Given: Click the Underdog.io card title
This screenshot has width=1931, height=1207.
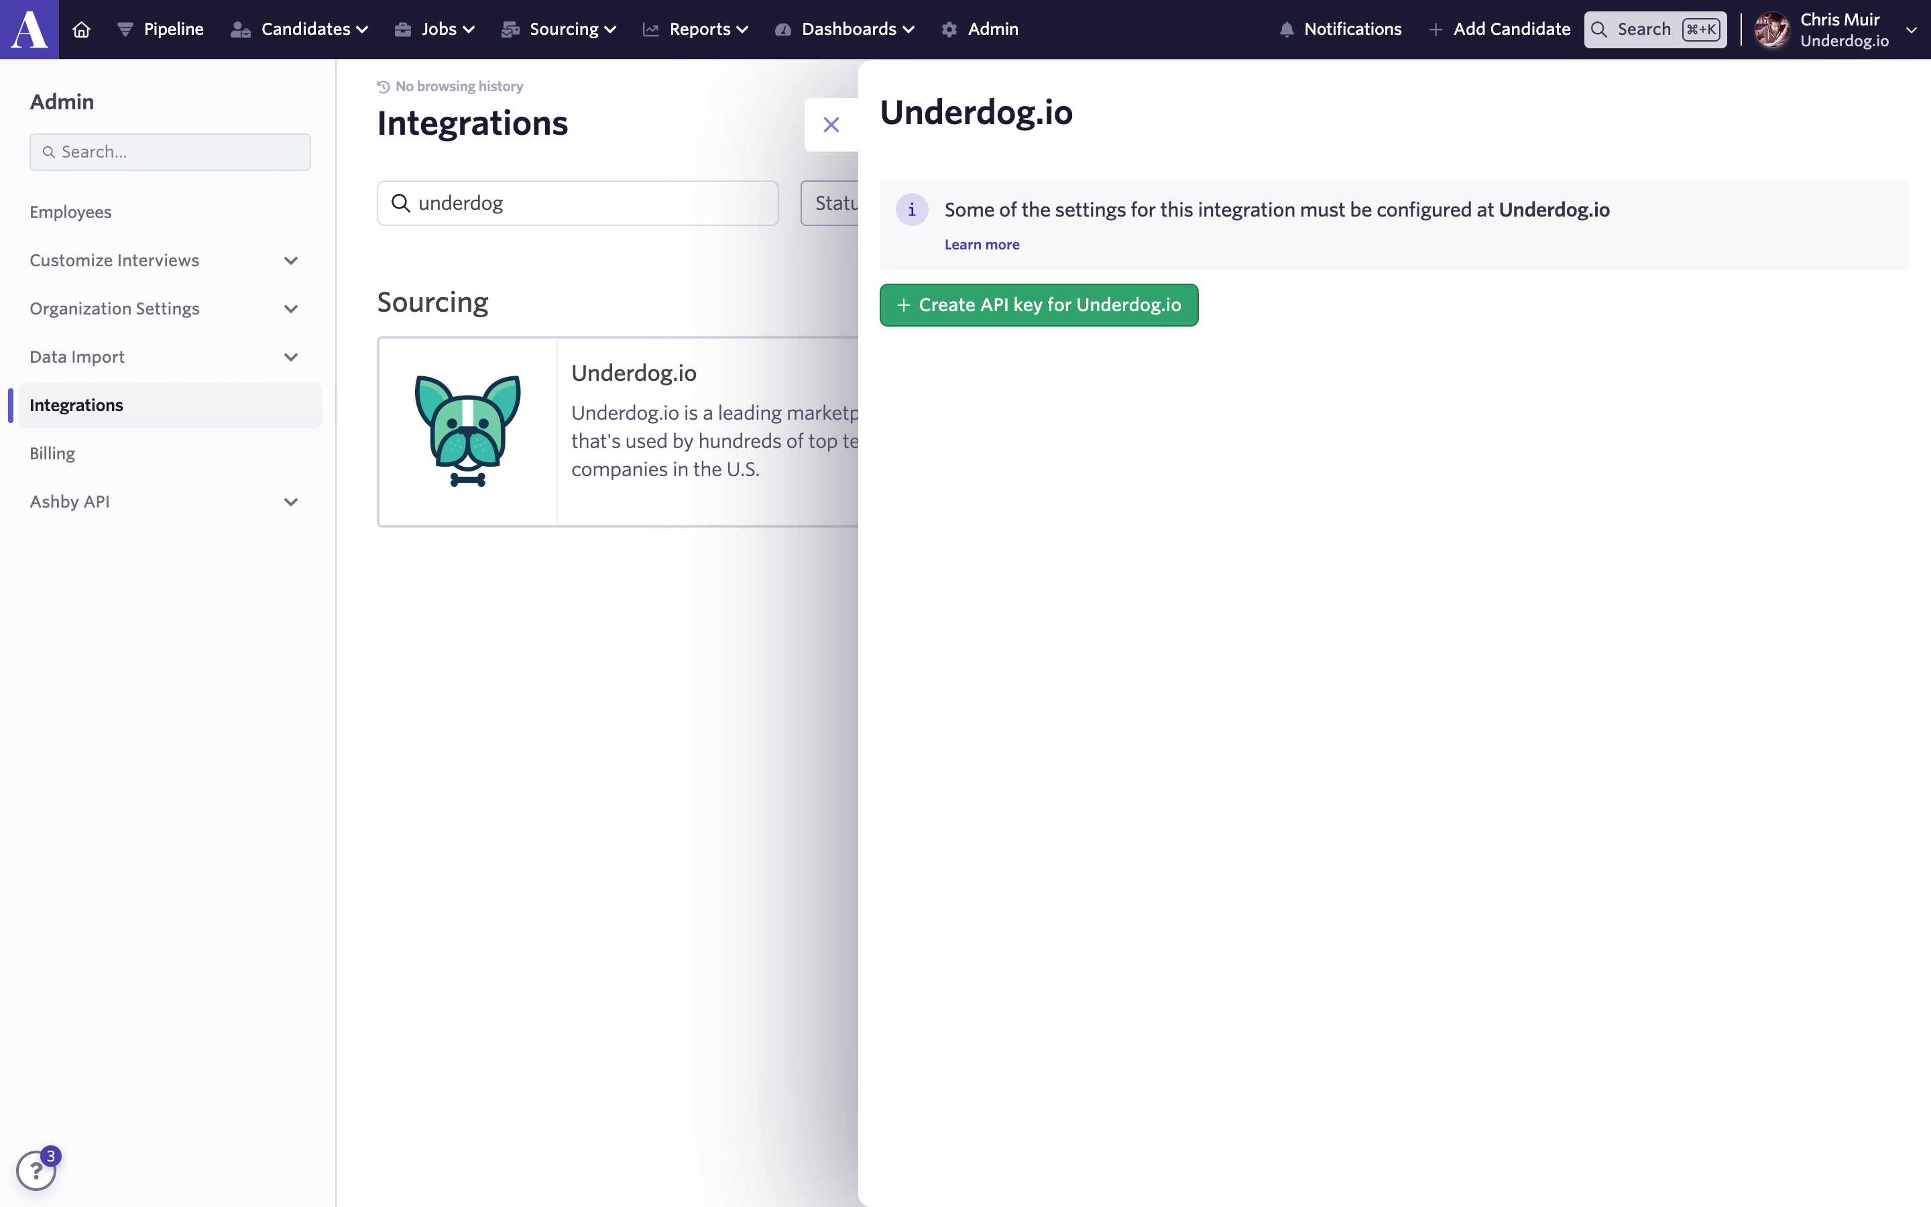Looking at the screenshot, I should click(x=634, y=373).
